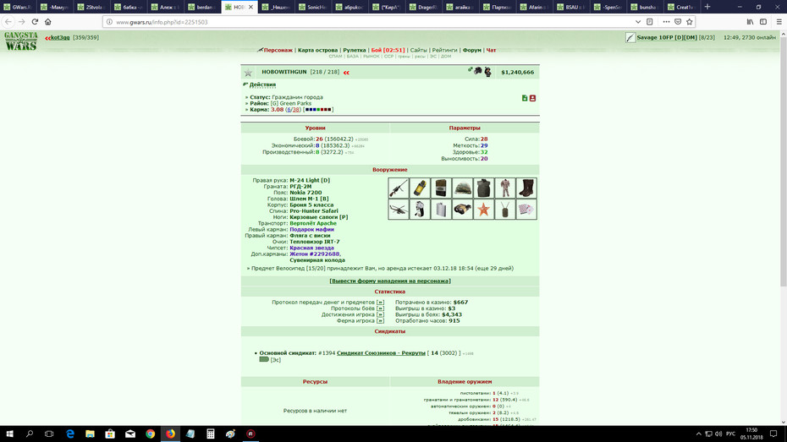This screenshot has height=442, width=787.
Task: Open the Чат menu item
Action: (x=491, y=50)
